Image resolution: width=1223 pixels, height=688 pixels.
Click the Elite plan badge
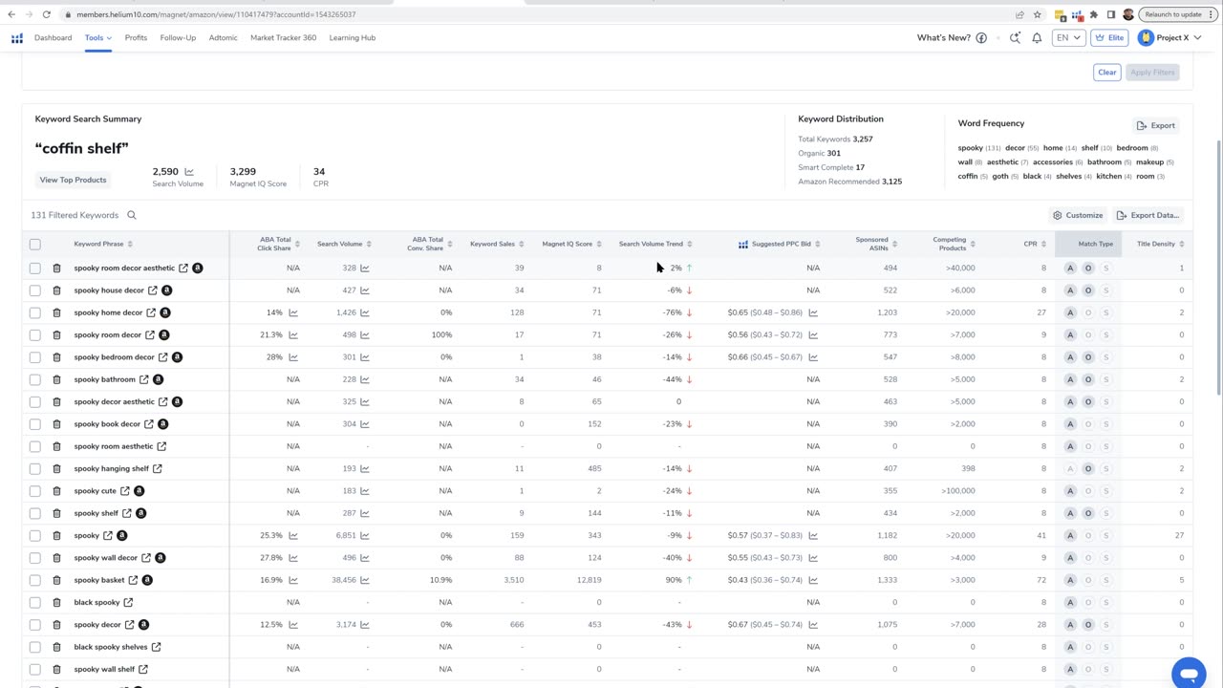tap(1108, 38)
